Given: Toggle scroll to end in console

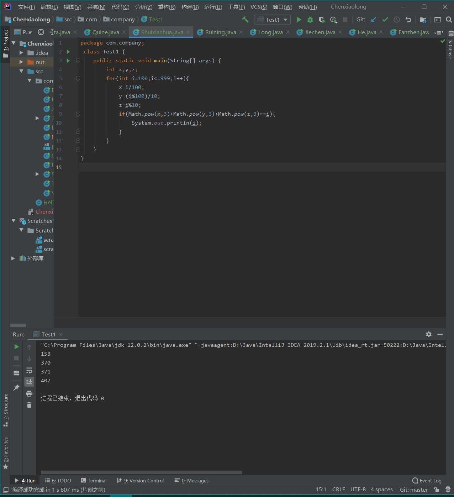Looking at the screenshot, I should [29, 382].
